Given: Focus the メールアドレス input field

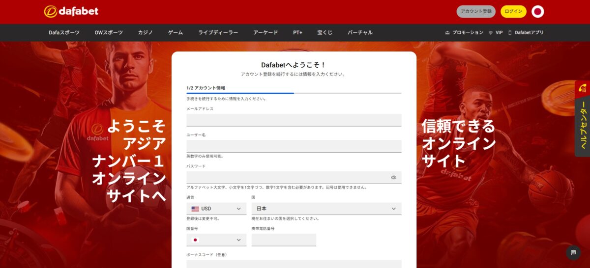Looking at the screenshot, I should pos(294,120).
